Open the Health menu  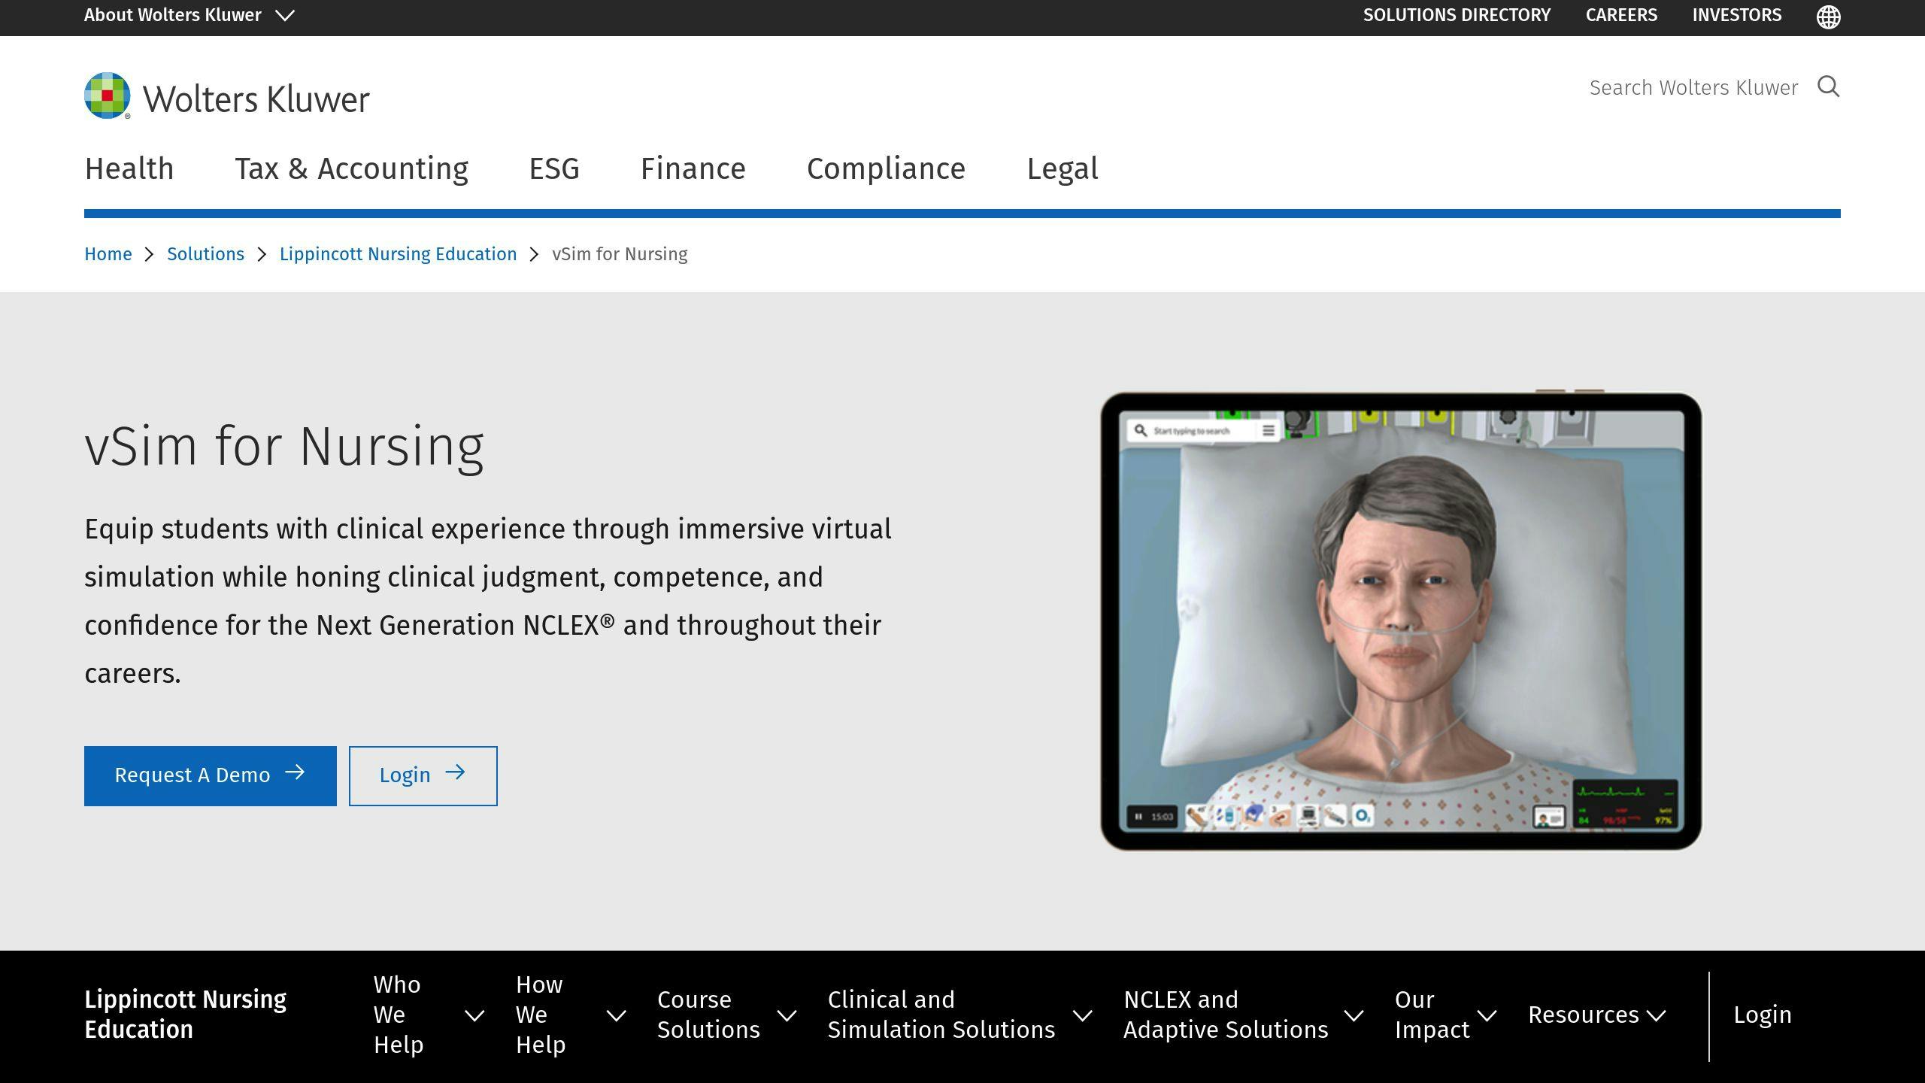(x=129, y=168)
